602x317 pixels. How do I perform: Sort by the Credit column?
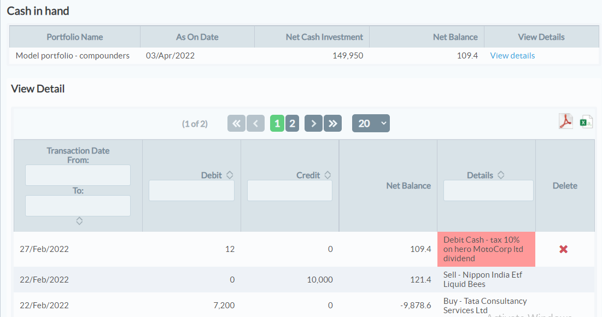(328, 175)
